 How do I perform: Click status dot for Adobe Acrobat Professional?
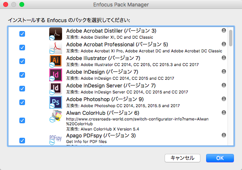click(x=224, y=44)
